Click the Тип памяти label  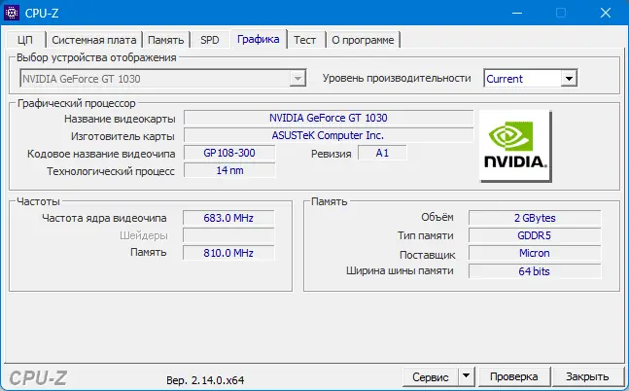(x=426, y=235)
